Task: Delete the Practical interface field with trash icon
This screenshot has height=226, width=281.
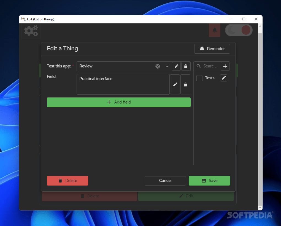Action: (185, 84)
